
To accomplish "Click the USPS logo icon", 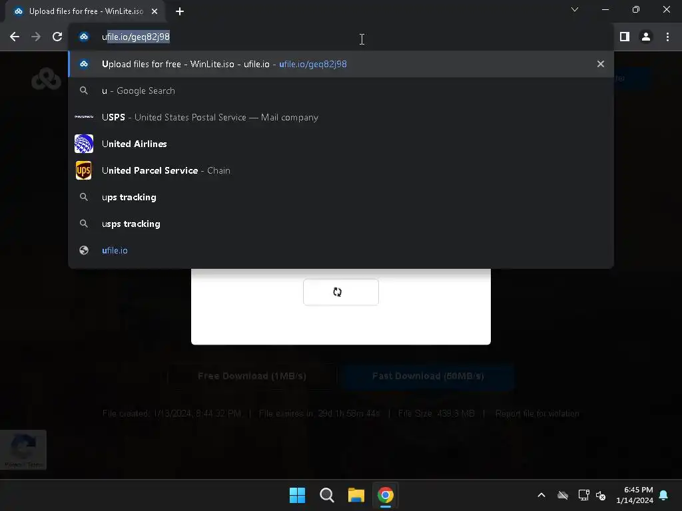I will (83, 117).
